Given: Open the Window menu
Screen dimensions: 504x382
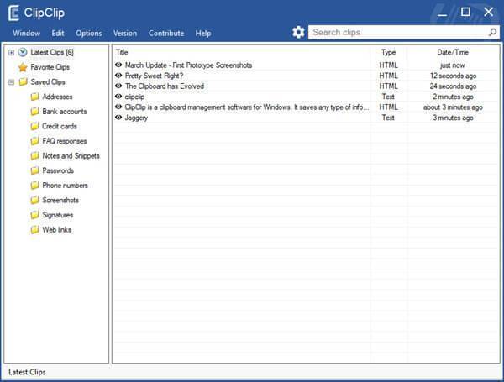Looking at the screenshot, I should 26,33.
